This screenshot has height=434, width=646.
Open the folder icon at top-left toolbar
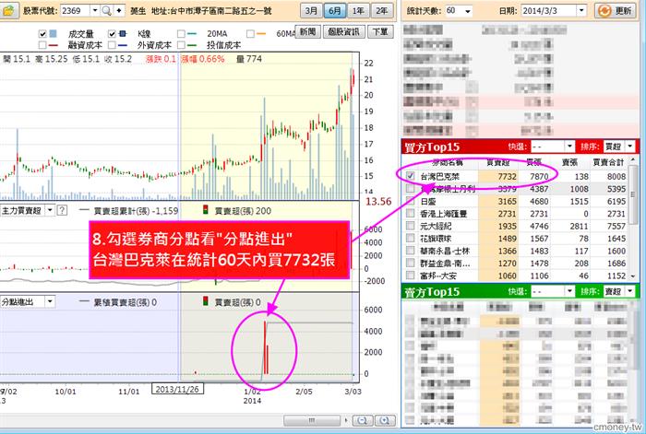click(x=7, y=10)
